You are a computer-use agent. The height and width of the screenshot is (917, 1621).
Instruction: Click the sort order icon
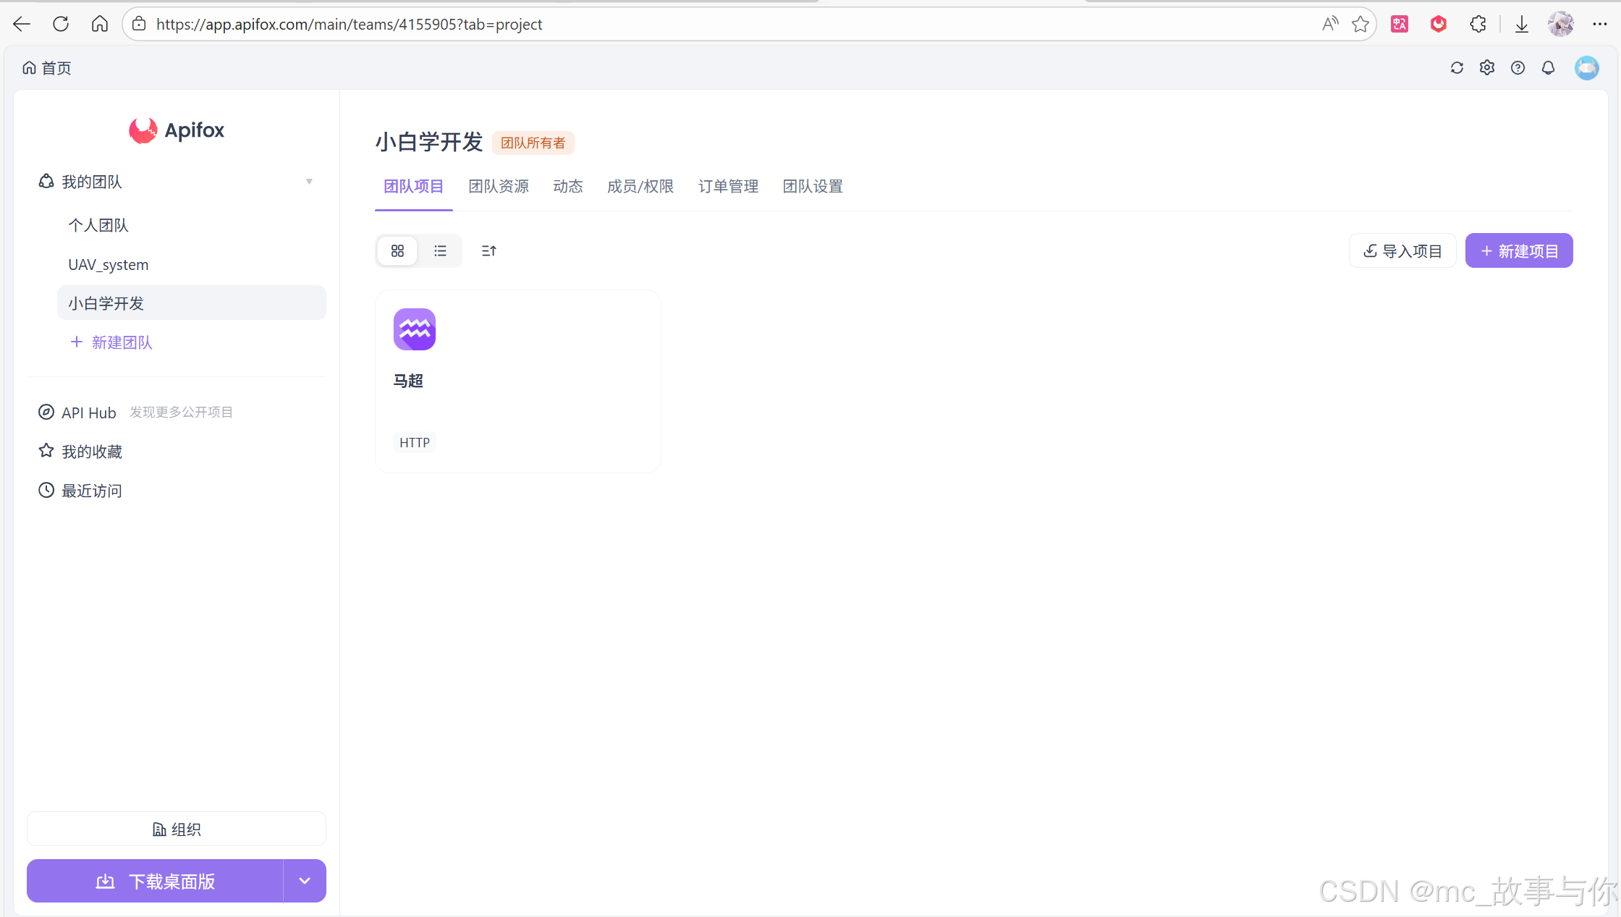click(x=488, y=251)
